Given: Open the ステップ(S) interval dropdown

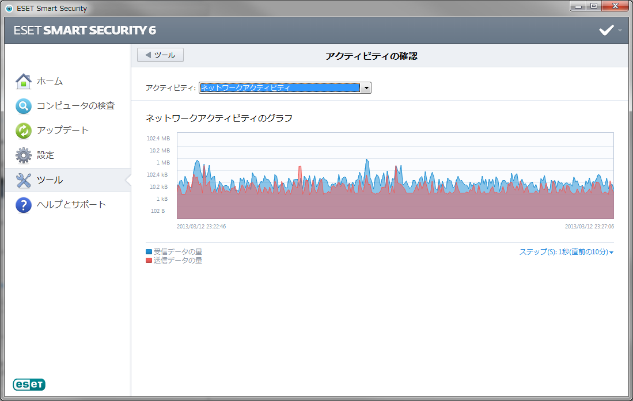Looking at the screenshot, I should tap(566, 252).
